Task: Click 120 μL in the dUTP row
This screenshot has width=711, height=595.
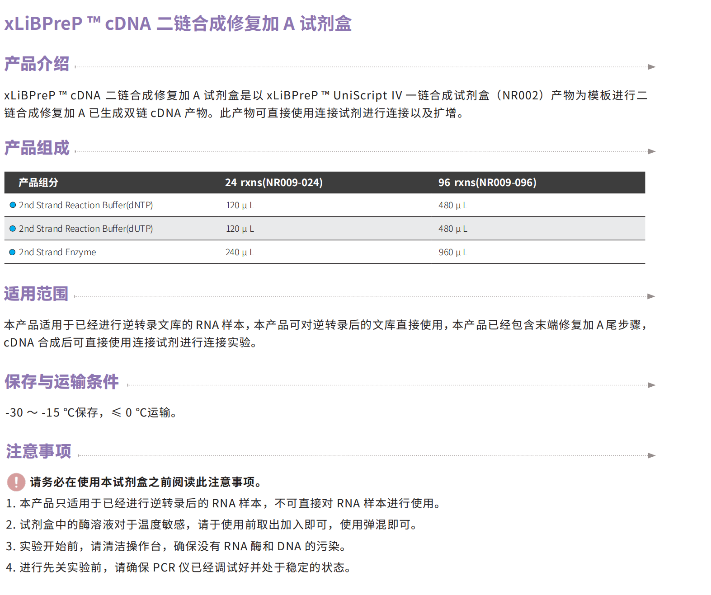Action: (240, 229)
